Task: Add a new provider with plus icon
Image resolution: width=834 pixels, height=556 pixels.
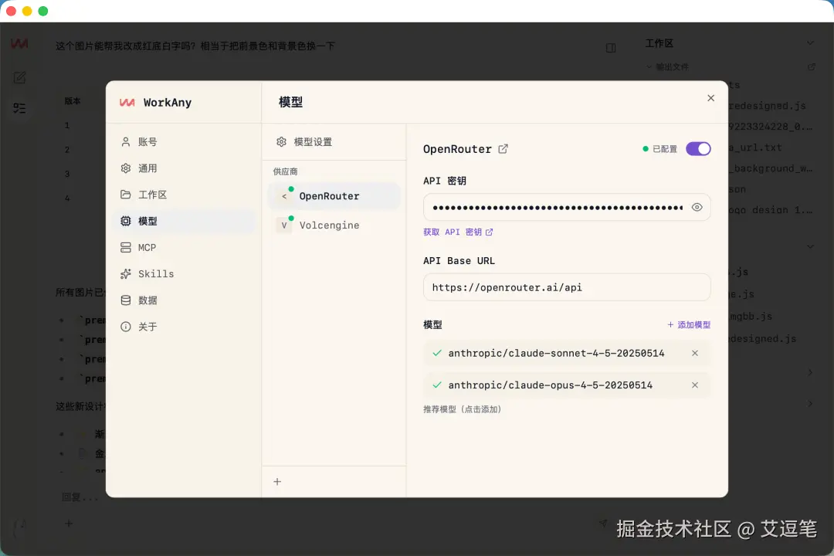Action: coord(277,482)
